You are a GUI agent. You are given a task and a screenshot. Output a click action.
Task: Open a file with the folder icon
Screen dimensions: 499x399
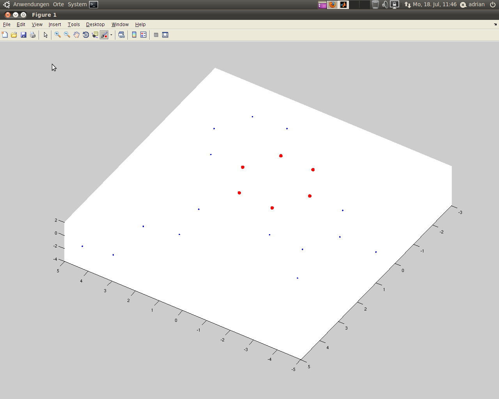(x=14, y=35)
